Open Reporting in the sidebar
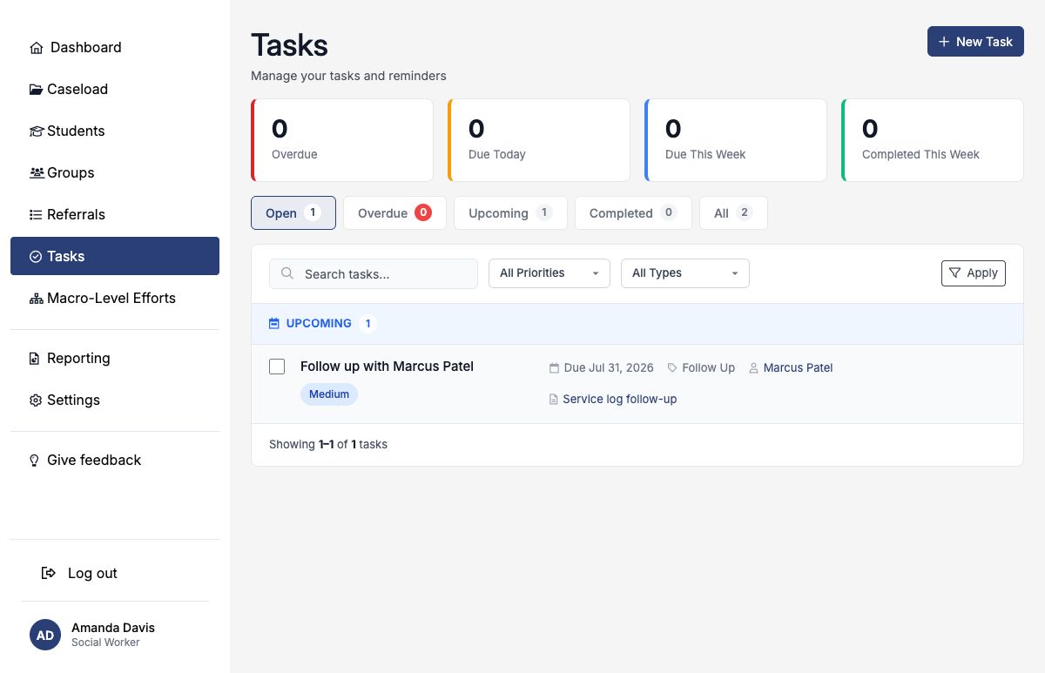 click(x=115, y=359)
